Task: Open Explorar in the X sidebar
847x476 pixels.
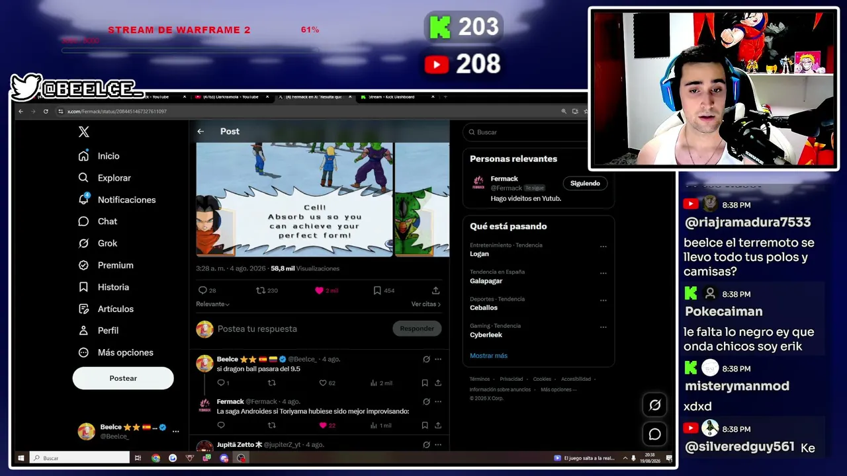Action: tap(105, 178)
